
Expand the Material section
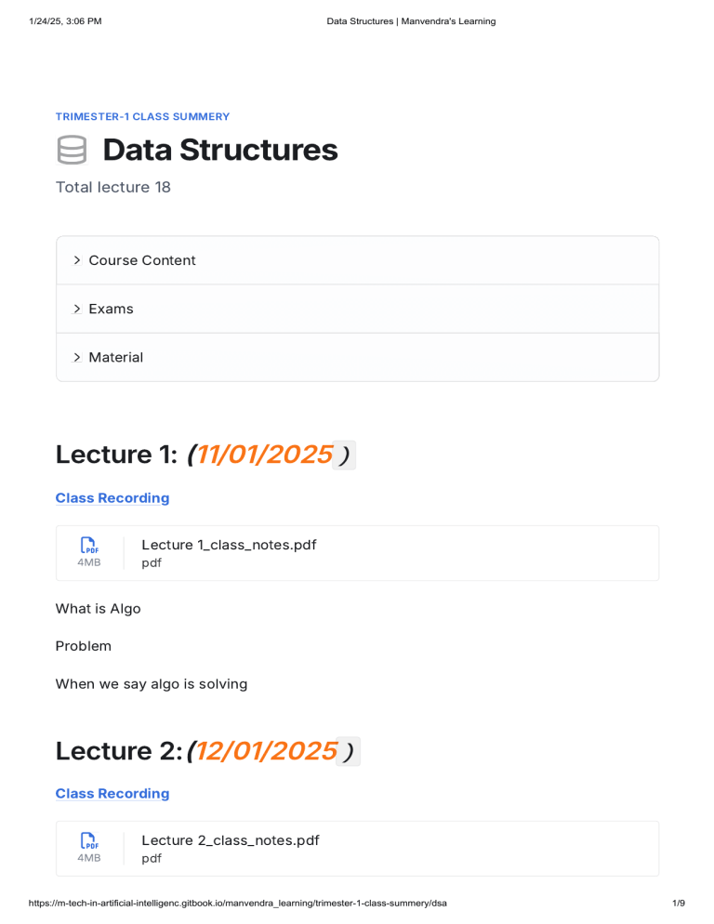pyautogui.click(x=117, y=357)
